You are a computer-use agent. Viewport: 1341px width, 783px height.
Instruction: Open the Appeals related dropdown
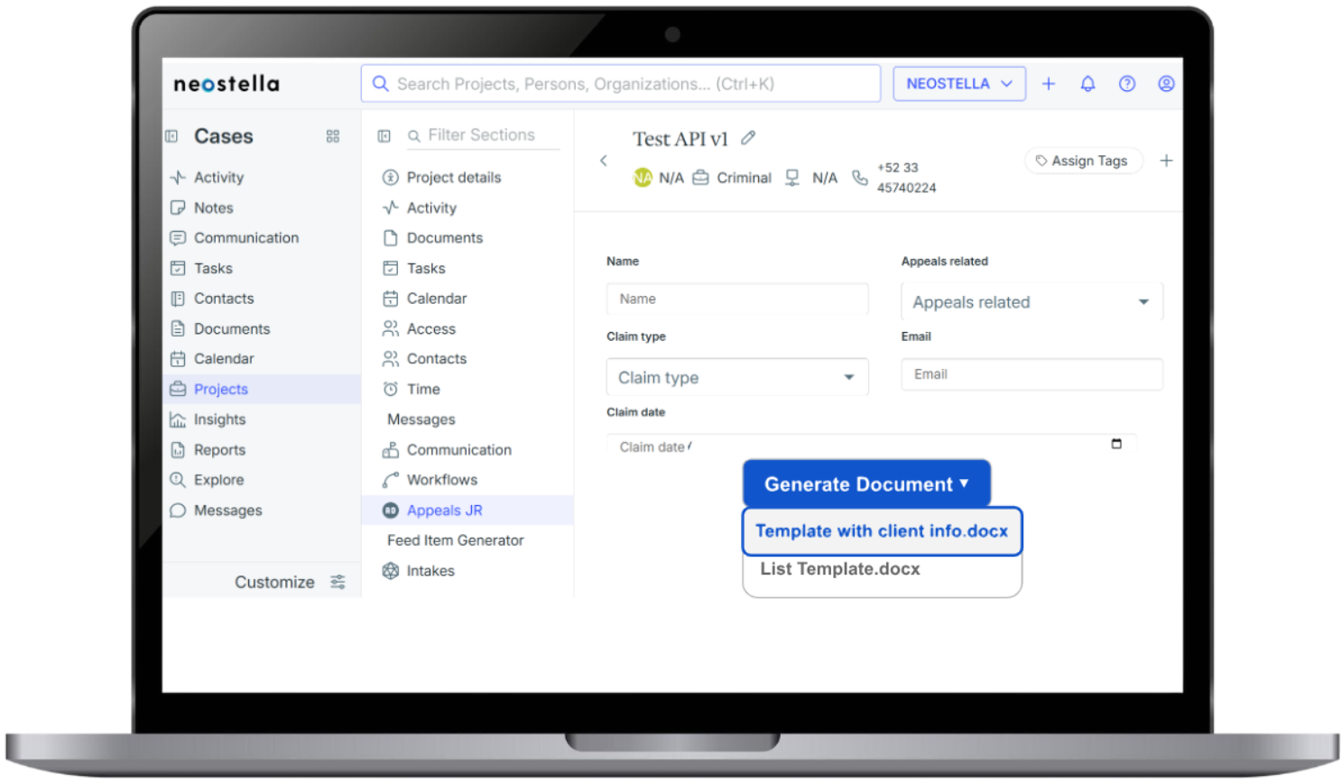[x=1031, y=302]
